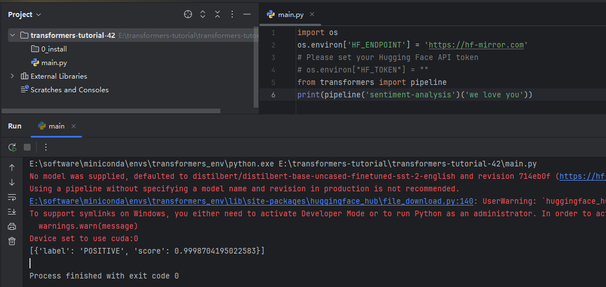This screenshot has height=287, width=606.
Task: Open more run actions (three dots)
Action: pyautogui.click(x=46, y=147)
